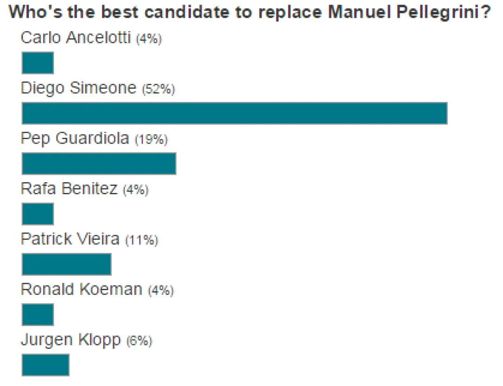
Task: Click the 4% figure beside Carlo Ancelotti
Action: click(149, 39)
